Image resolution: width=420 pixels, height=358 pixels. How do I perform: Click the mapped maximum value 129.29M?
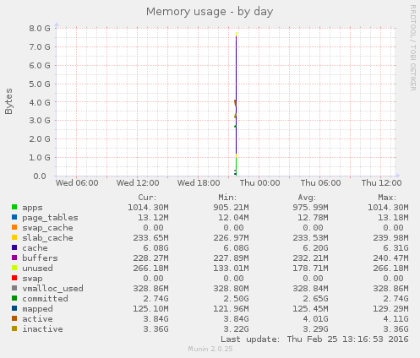click(x=390, y=309)
